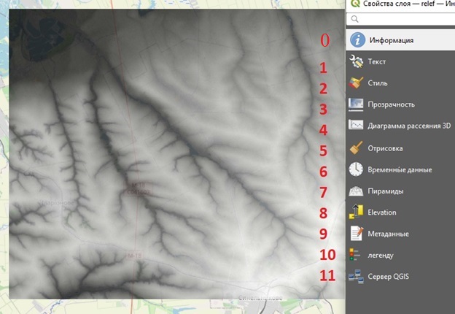Click the Прозрачность screen icon
This screenshot has width=455, height=314.
point(356,104)
